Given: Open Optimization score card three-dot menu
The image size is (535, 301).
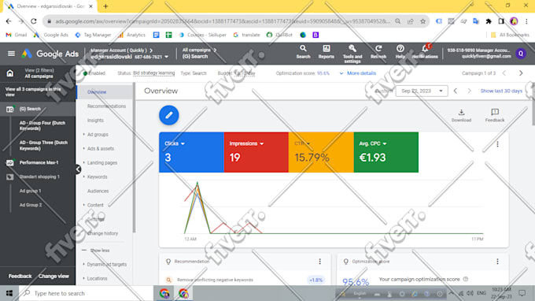Looking at the screenshot, I should [x=497, y=262].
